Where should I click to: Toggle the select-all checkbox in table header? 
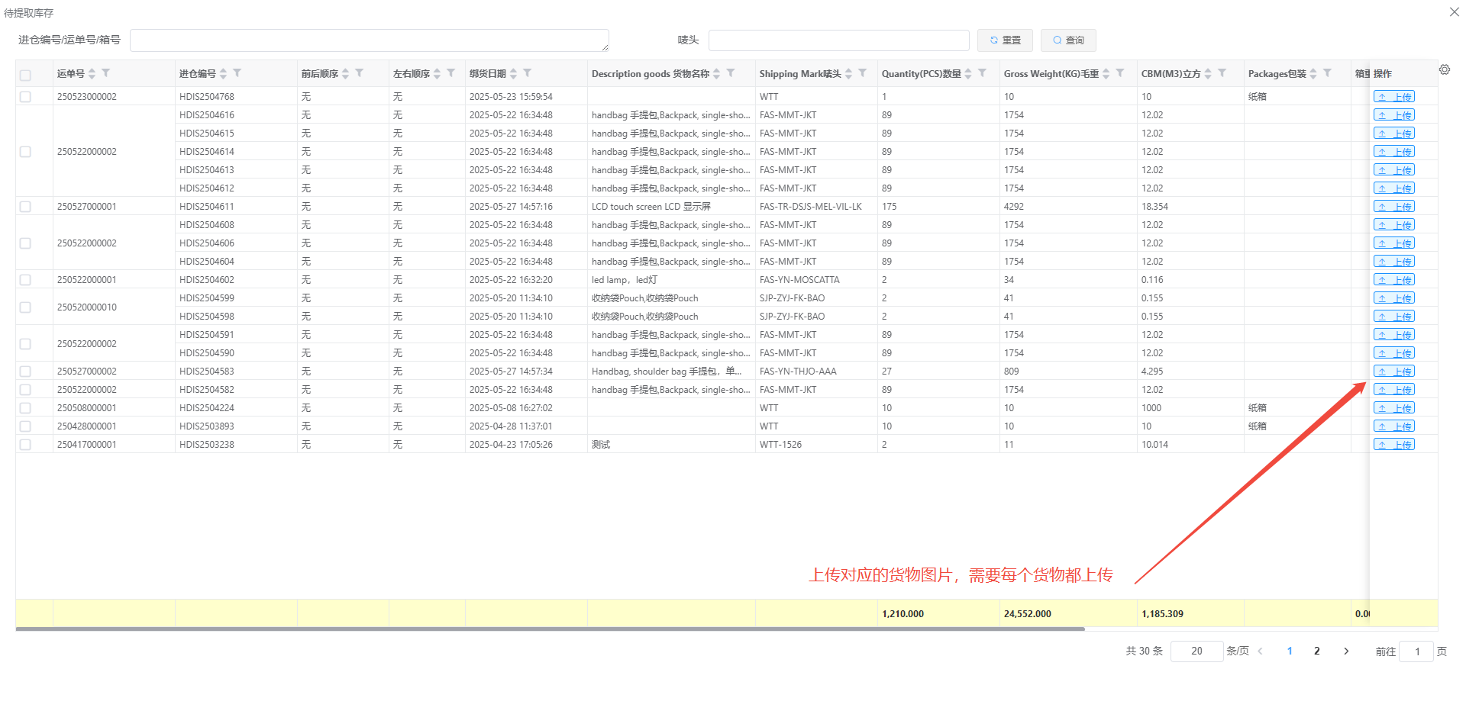(25, 75)
